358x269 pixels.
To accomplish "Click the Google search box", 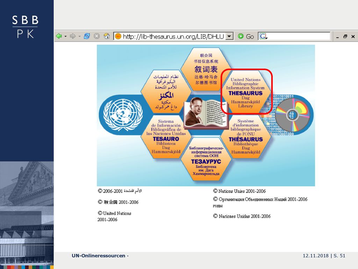I will click(294, 36).
